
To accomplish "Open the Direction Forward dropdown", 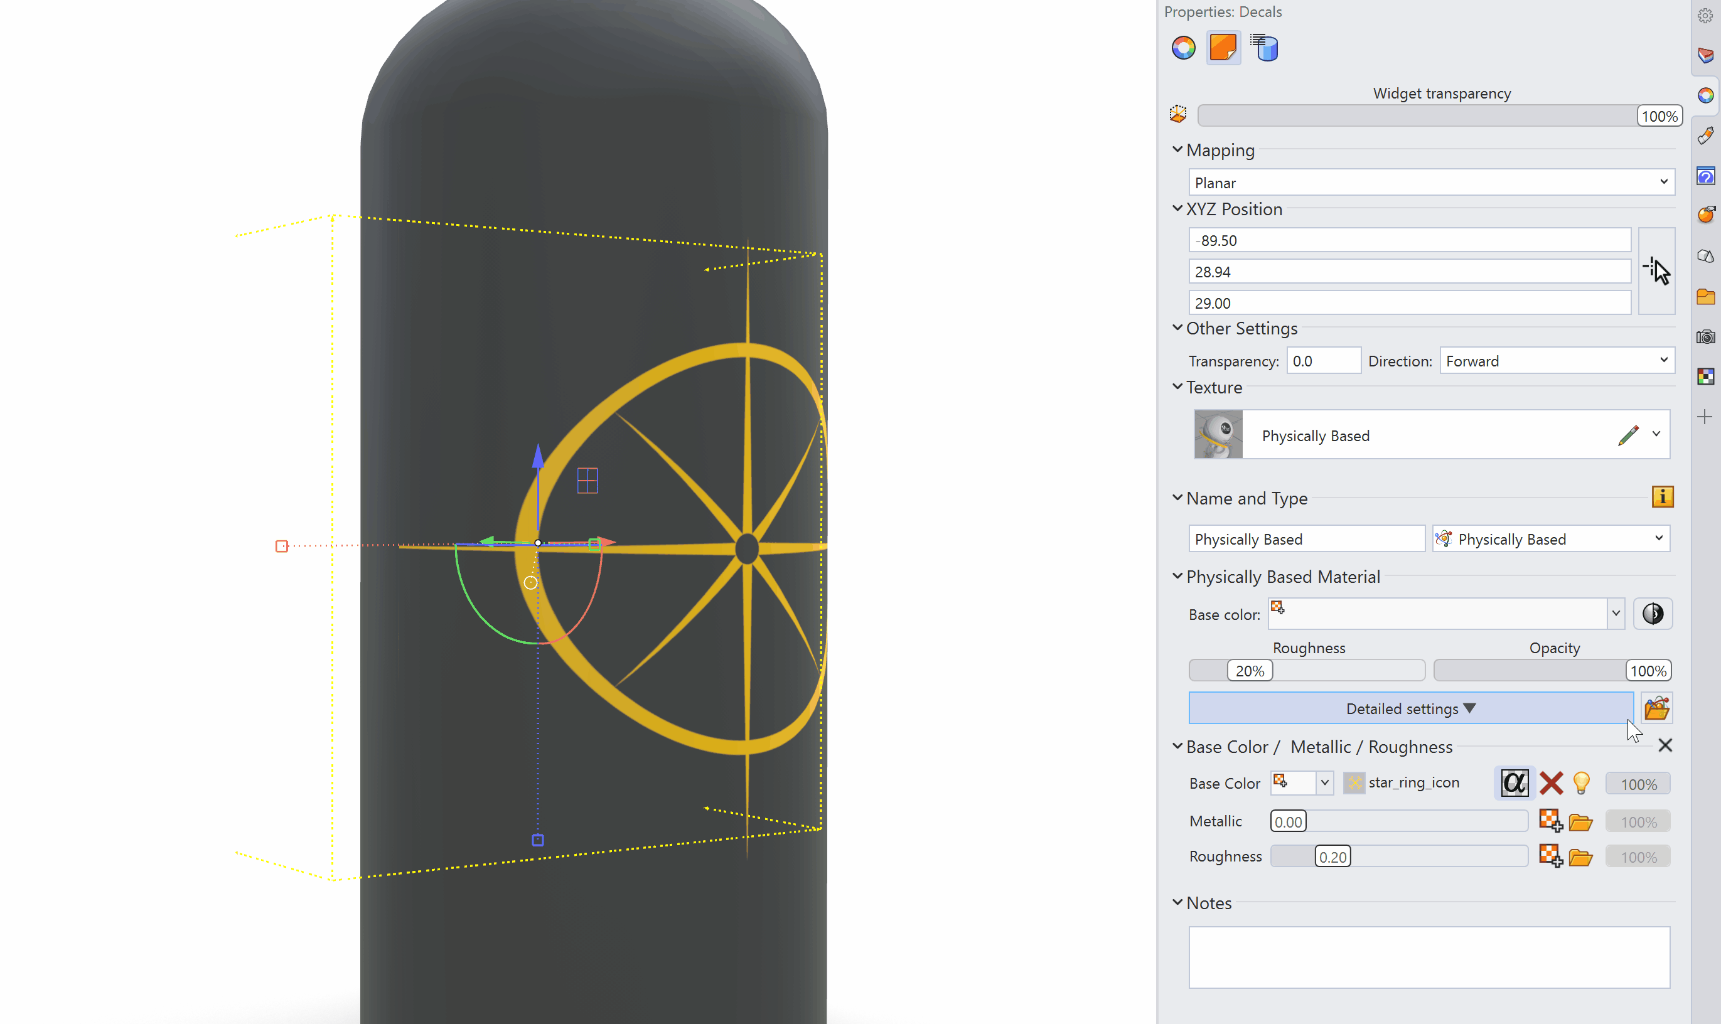I will pyautogui.click(x=1557, y=360).
